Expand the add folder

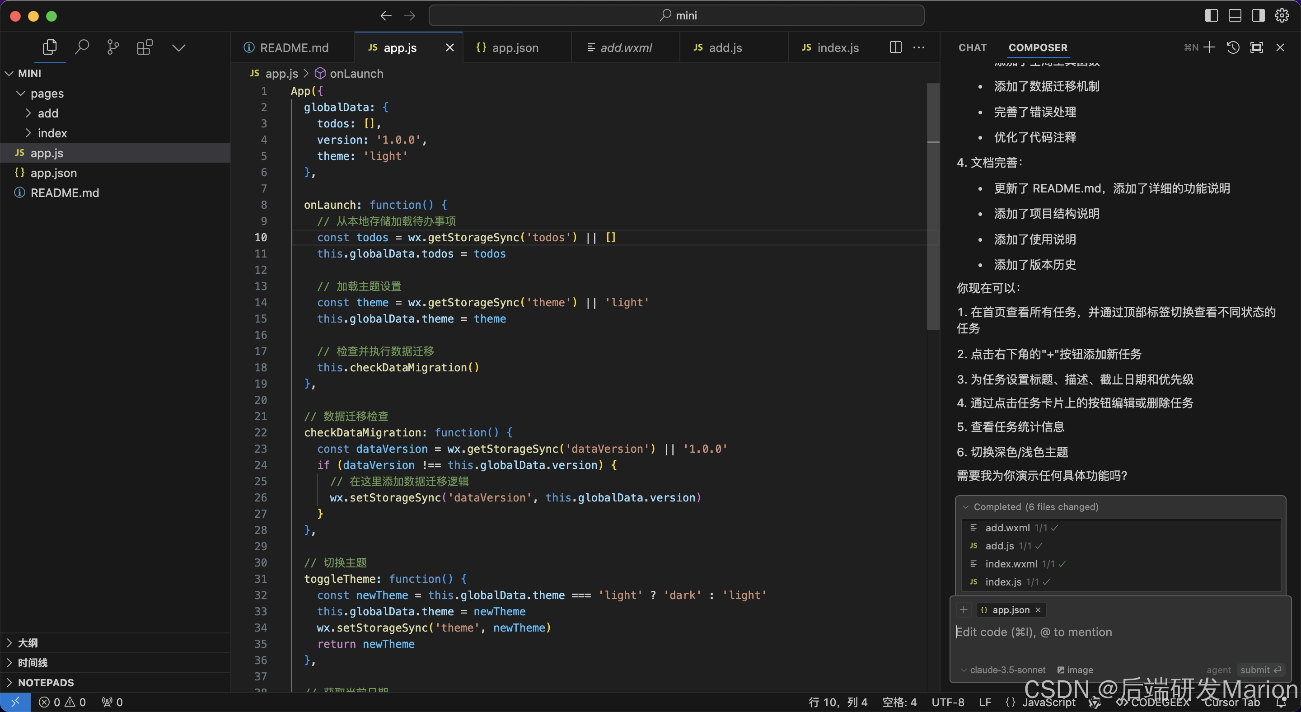(x=115, y=113)
